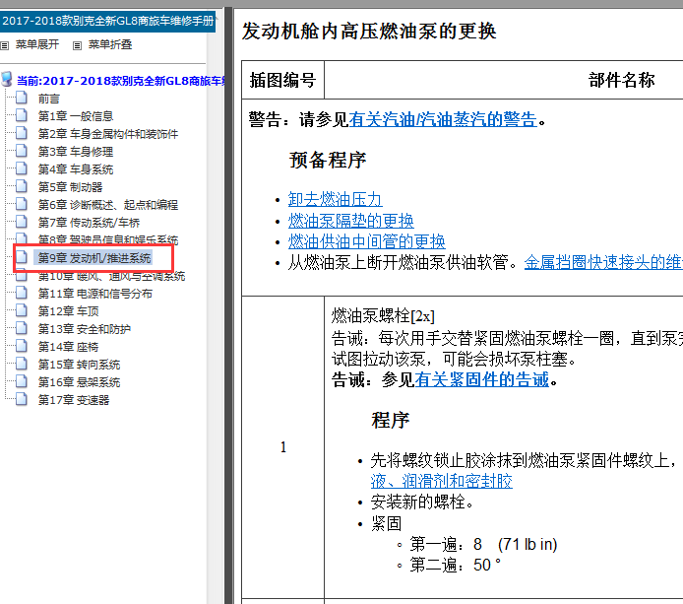The image size is (683, 604).
Task: Click illustration number 1 table cell
Action: tap(283, 447)
